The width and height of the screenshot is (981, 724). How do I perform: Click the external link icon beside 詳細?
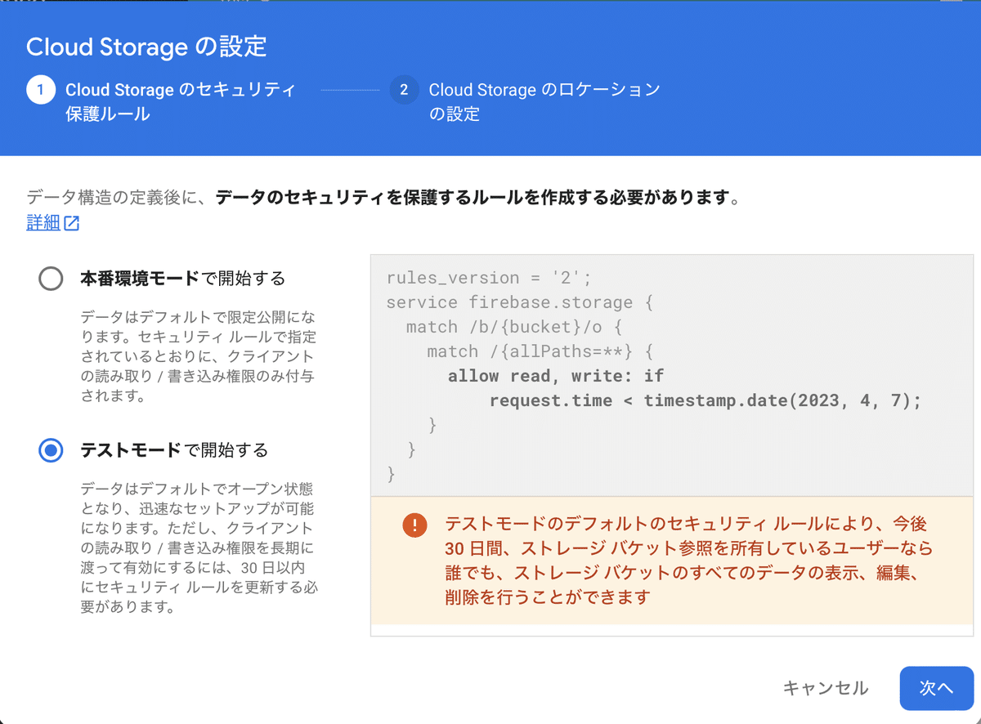(x=72, y=223)
